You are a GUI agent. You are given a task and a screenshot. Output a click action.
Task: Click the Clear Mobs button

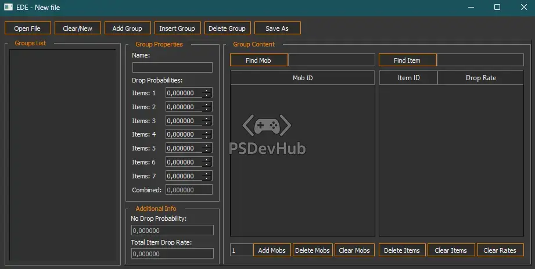tap(354, 250)
